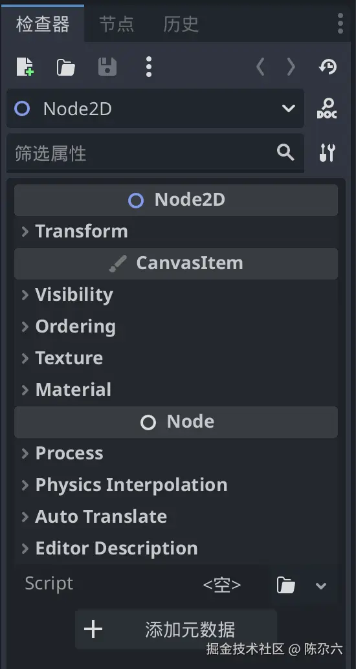Create a new resource with the page-plus icon
This screenshot has width=356, height=669.
[x=25, y=67]
